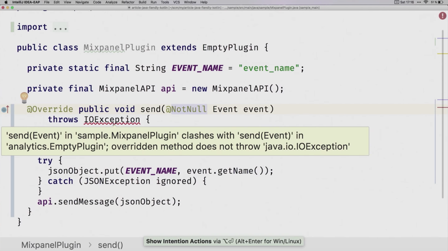Open the Build menu

coord(142,2)
